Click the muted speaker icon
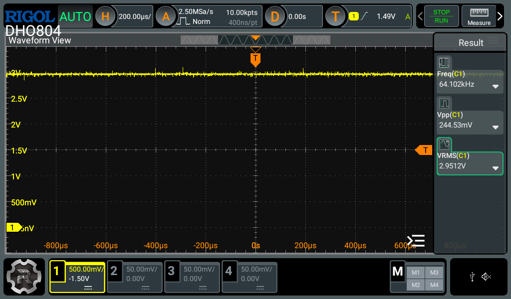The width and height of the screenshot is (511, 299). [487, 277]
